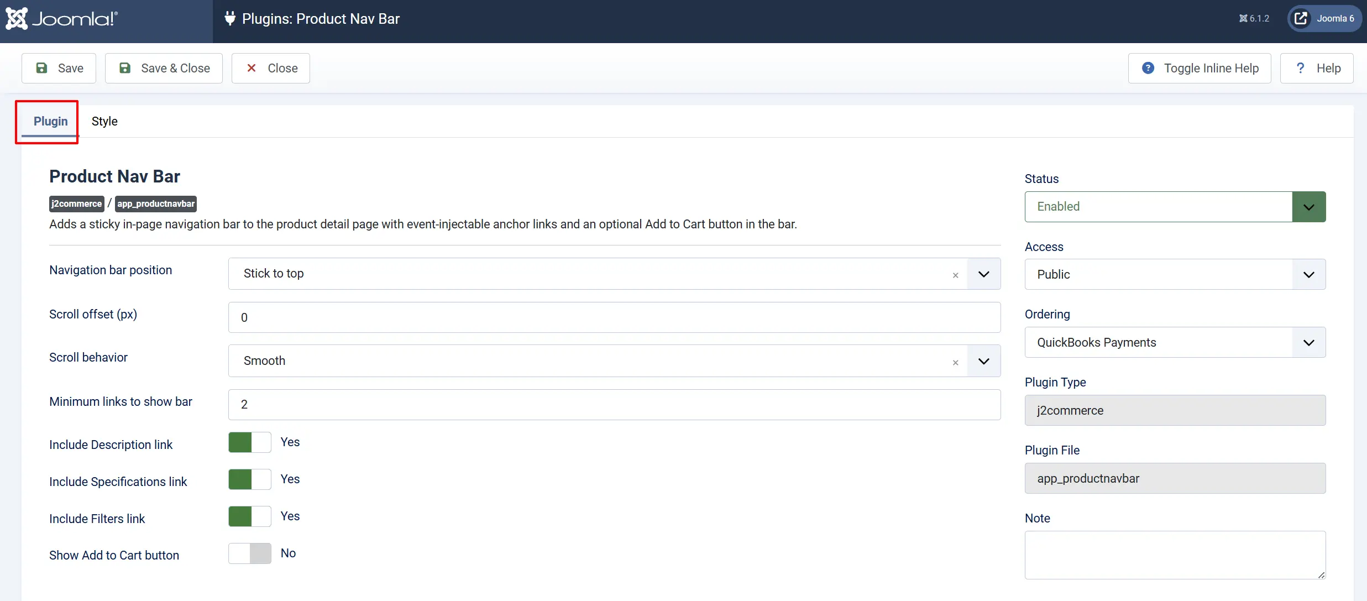
Task: Enable Show Add to Cart button switch
Action: click(x=250, y=553)
